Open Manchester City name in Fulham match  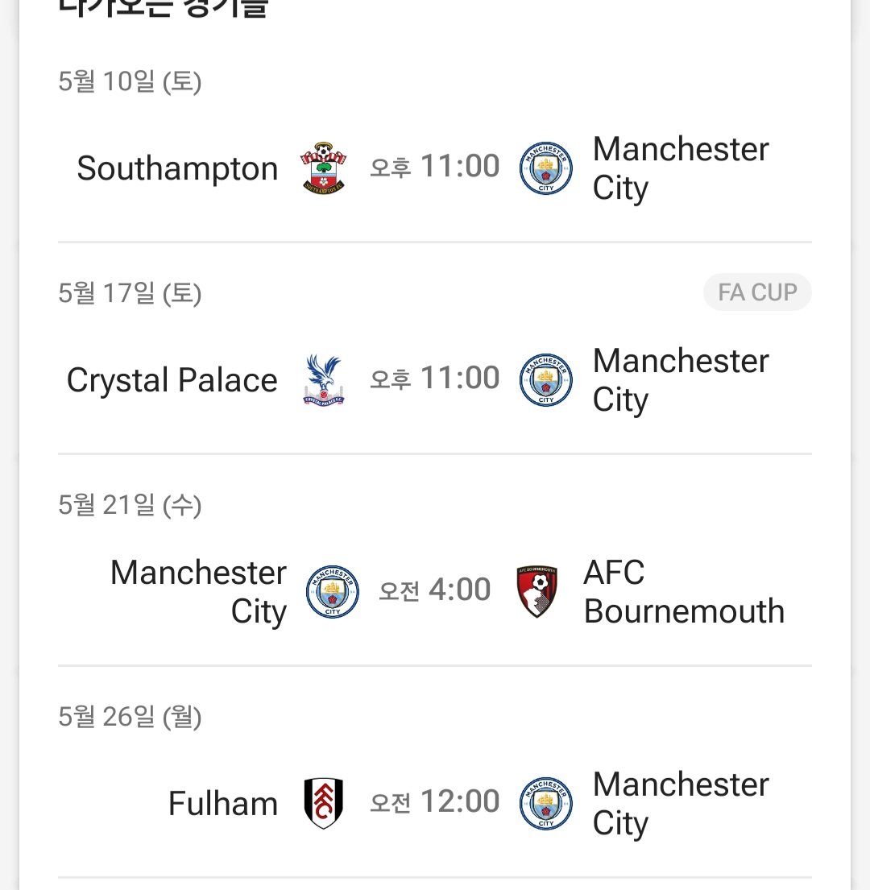[681, 803]
